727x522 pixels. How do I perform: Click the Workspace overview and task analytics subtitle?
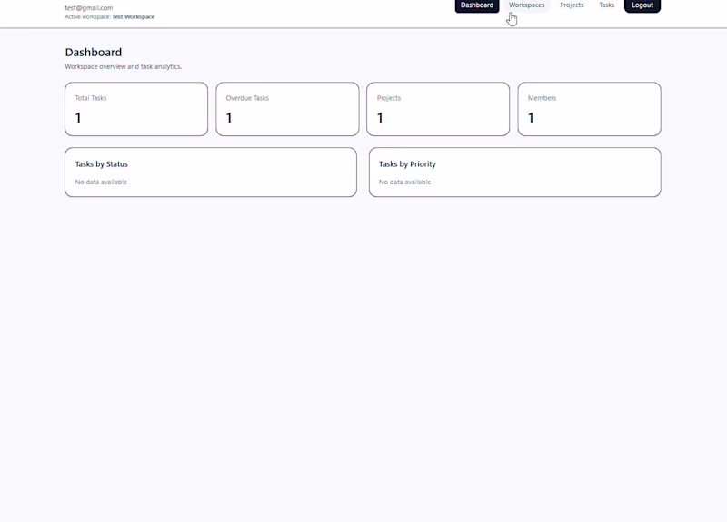[x=124, y=66]
